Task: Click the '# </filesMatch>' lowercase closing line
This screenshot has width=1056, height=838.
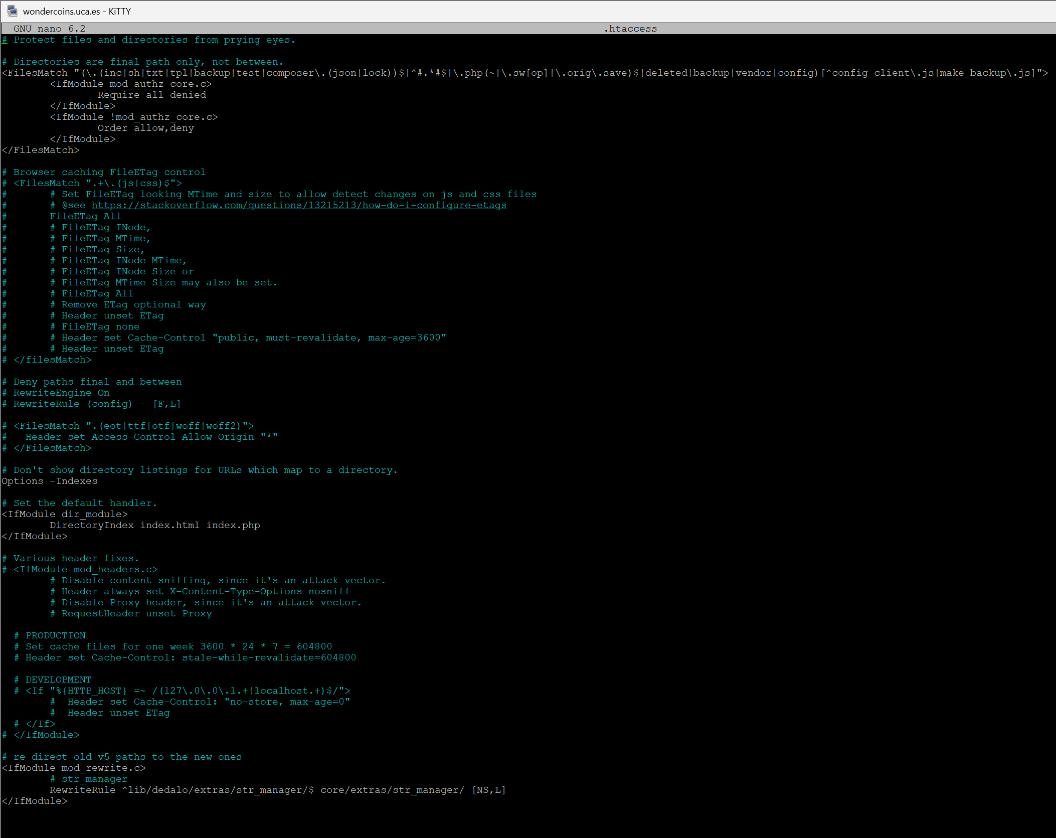Action: (x=47, y=360)
